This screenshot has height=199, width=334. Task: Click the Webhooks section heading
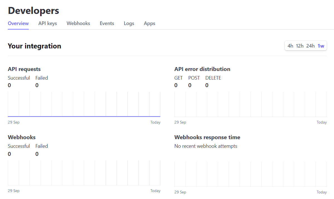pyautogui.click(x=22, y=137)
